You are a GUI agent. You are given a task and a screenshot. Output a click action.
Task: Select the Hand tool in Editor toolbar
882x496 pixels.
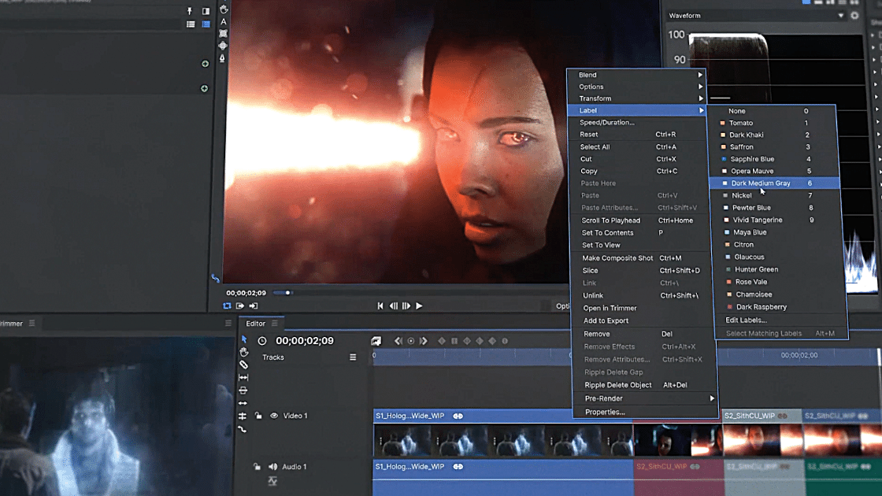243,352
